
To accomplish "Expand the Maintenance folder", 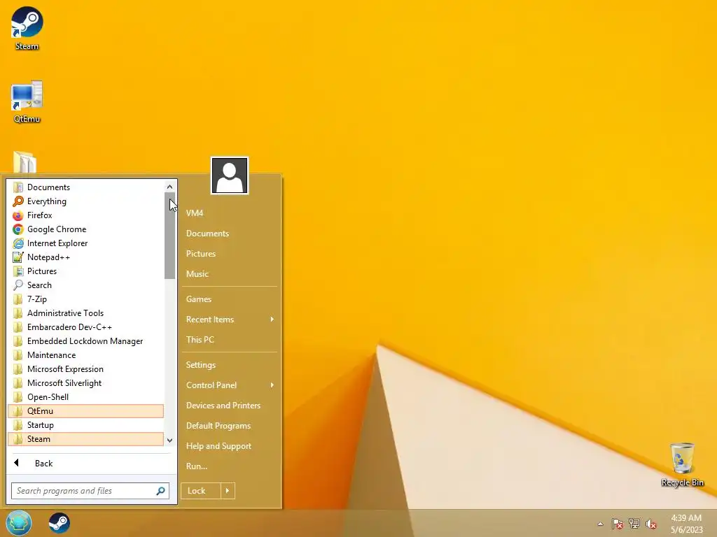I will click(x=85, y=355).
